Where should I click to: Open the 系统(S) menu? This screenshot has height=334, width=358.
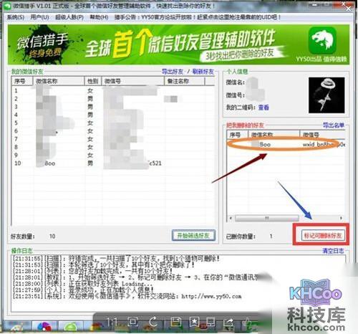click(x=16, y=17)
